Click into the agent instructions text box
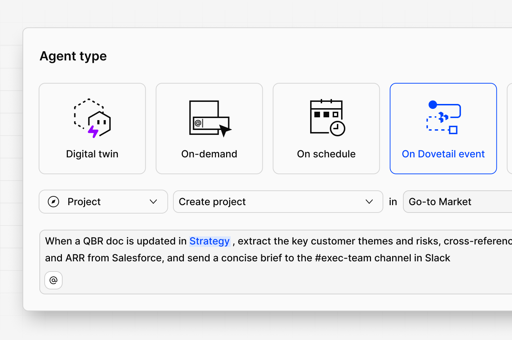The width and height of the screenshot is (512, 340). 276,262
